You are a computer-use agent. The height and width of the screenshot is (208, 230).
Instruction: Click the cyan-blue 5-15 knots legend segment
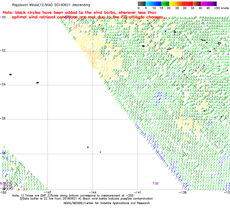(x=153, y=4)
